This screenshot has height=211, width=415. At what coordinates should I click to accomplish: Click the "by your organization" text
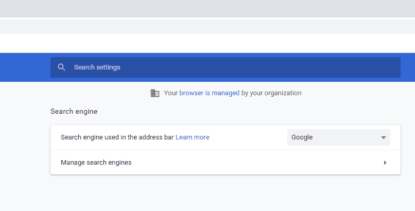271,93
